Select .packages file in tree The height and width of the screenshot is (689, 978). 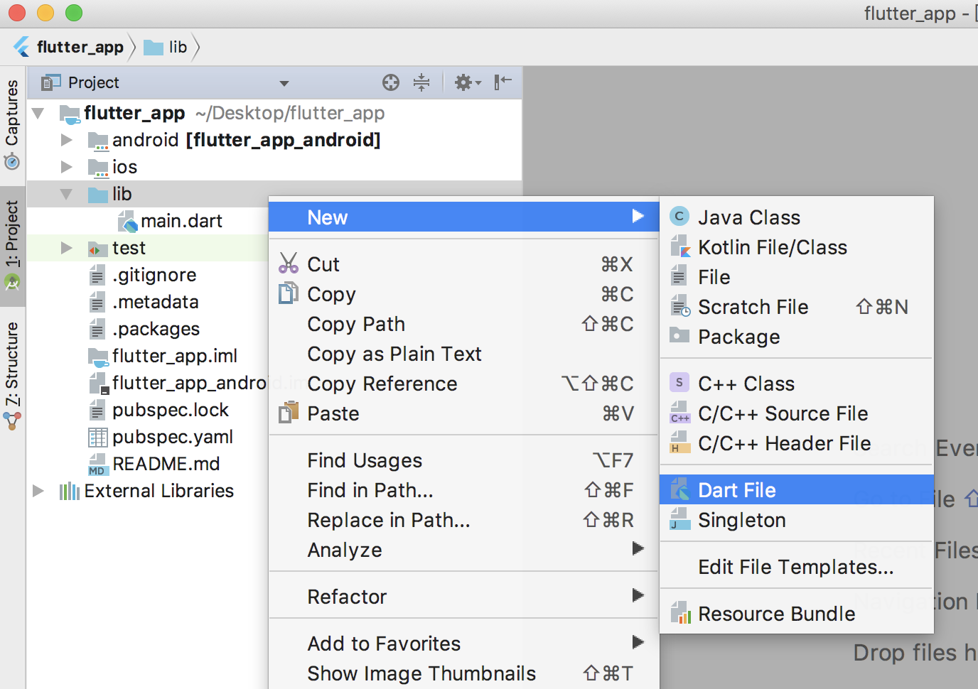pyautogui.click(x=156, y=329)
